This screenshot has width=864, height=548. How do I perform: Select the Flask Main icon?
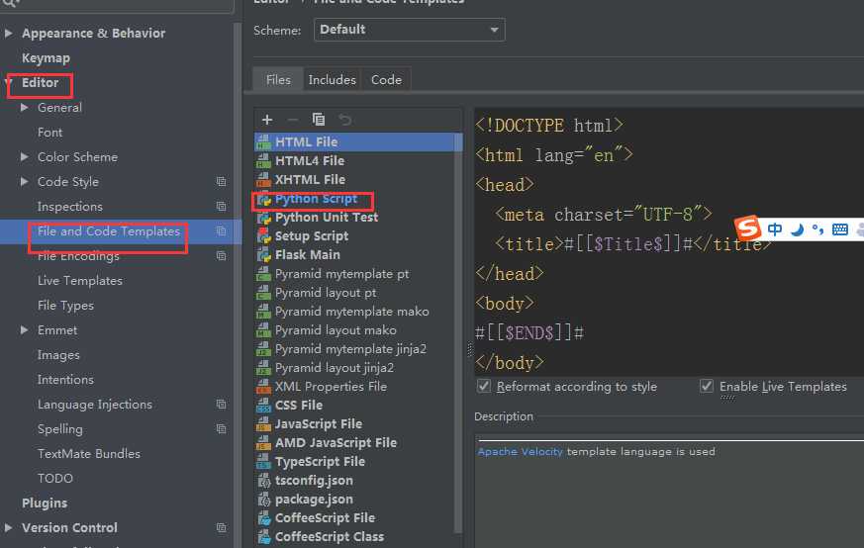[x=264, y=255]
